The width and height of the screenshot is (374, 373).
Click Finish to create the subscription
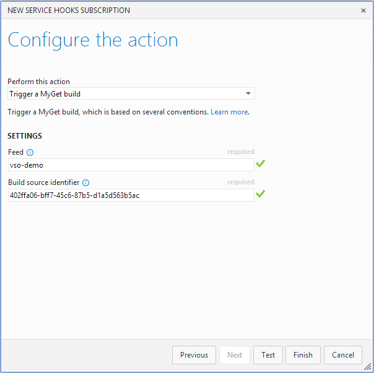pos(303,355)
